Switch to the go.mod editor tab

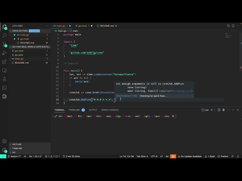(x=84, y=26)
